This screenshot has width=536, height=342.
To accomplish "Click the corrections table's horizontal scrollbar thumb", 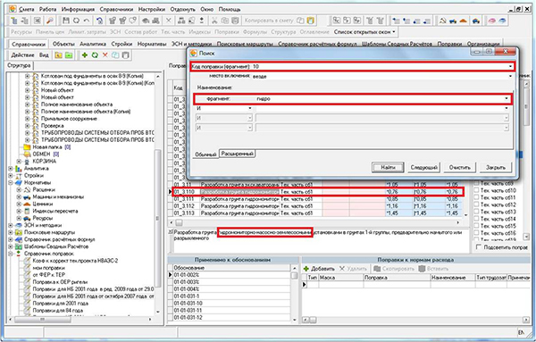I will (179, 222).
